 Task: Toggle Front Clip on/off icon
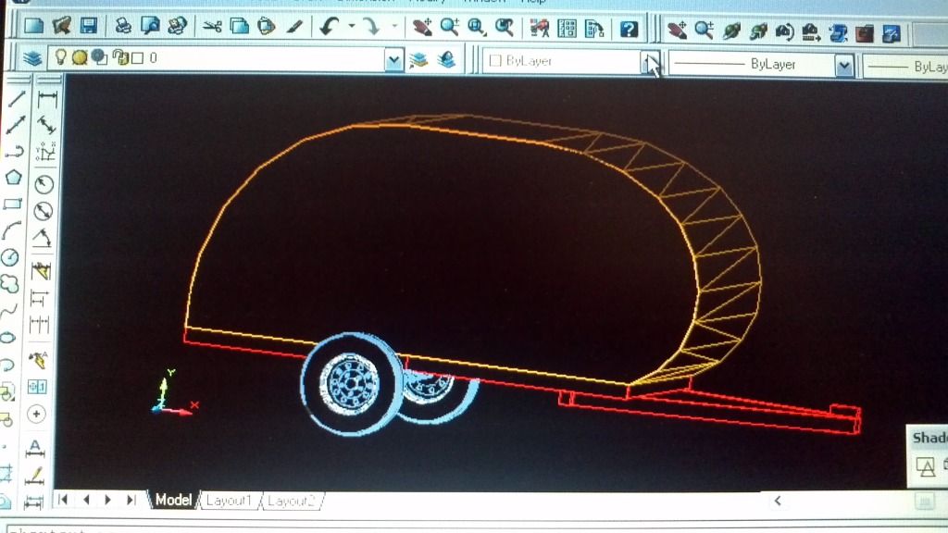865,32
